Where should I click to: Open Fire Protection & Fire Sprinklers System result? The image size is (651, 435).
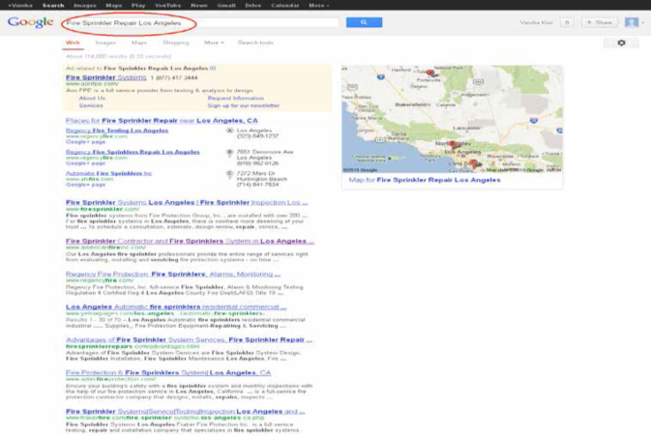click(x=168, y=373)
